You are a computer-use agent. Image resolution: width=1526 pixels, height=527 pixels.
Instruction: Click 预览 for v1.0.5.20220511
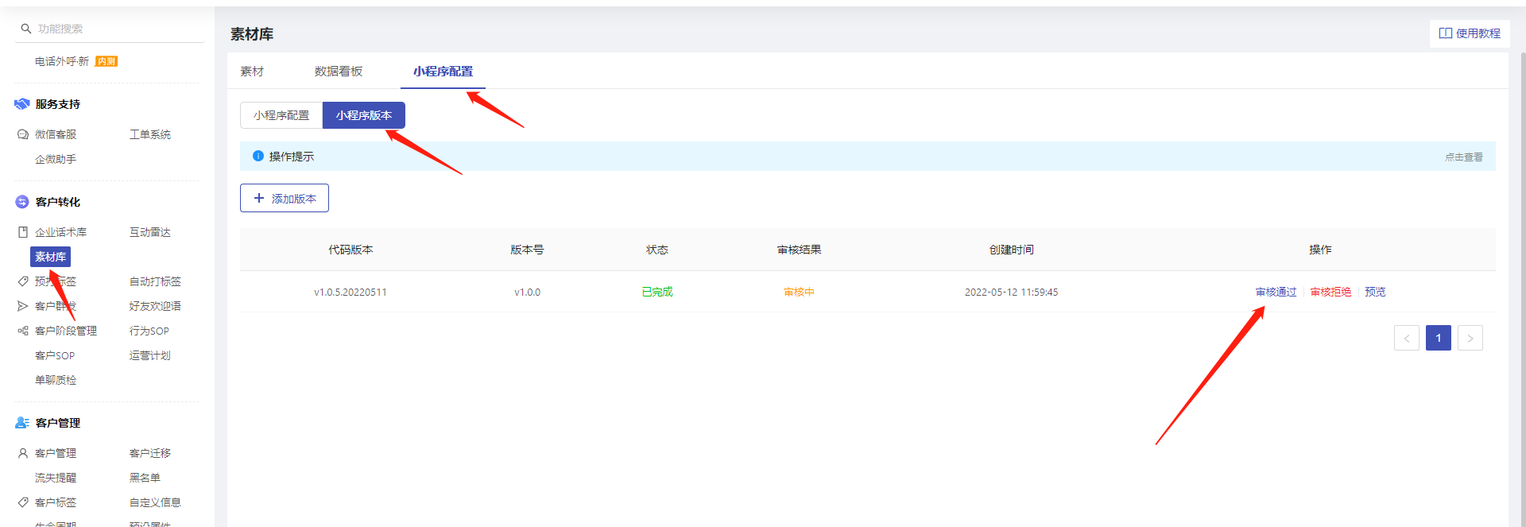[1375, 292]
